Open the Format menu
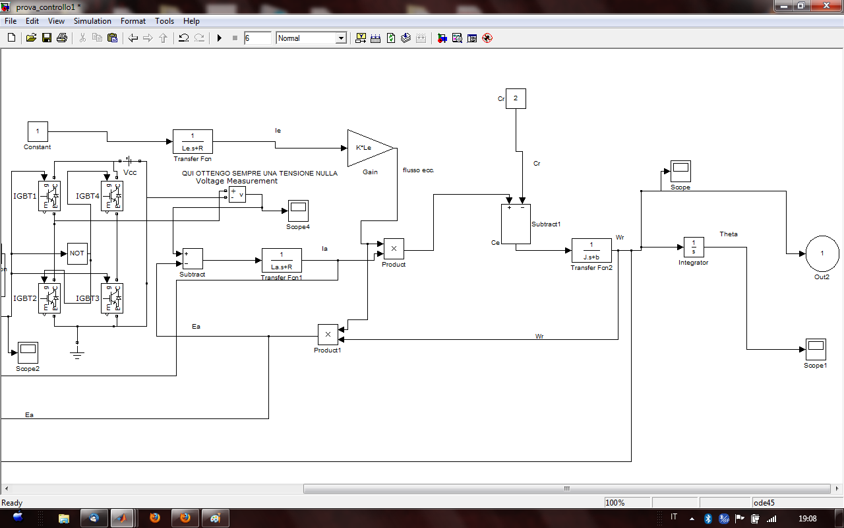The image size is (844, 528). pyautogui.click(x=133, y=21)
